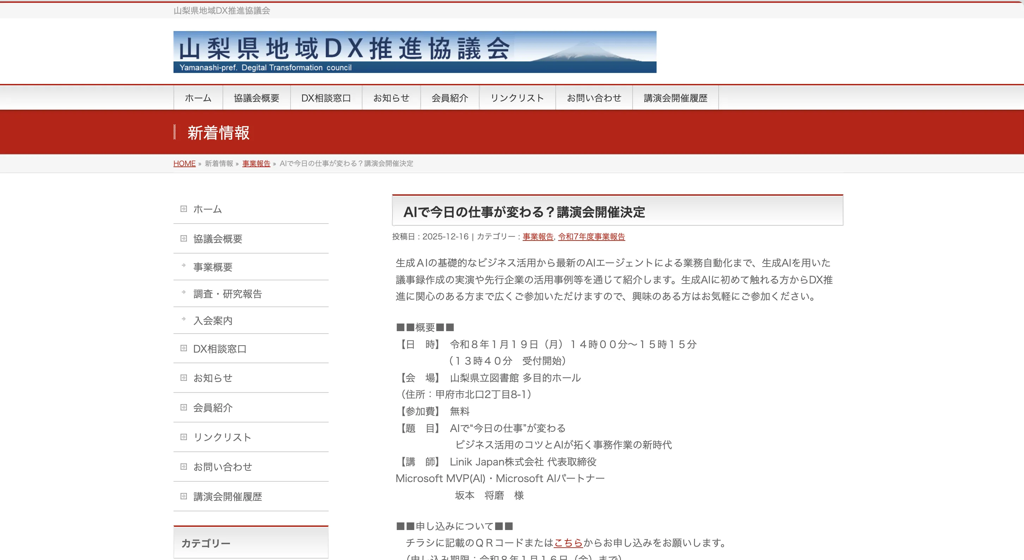This screenshot has width=1024, height=560.
Task: Click the square icon next to sidebar 協議会概要
Action: [184, 238]
